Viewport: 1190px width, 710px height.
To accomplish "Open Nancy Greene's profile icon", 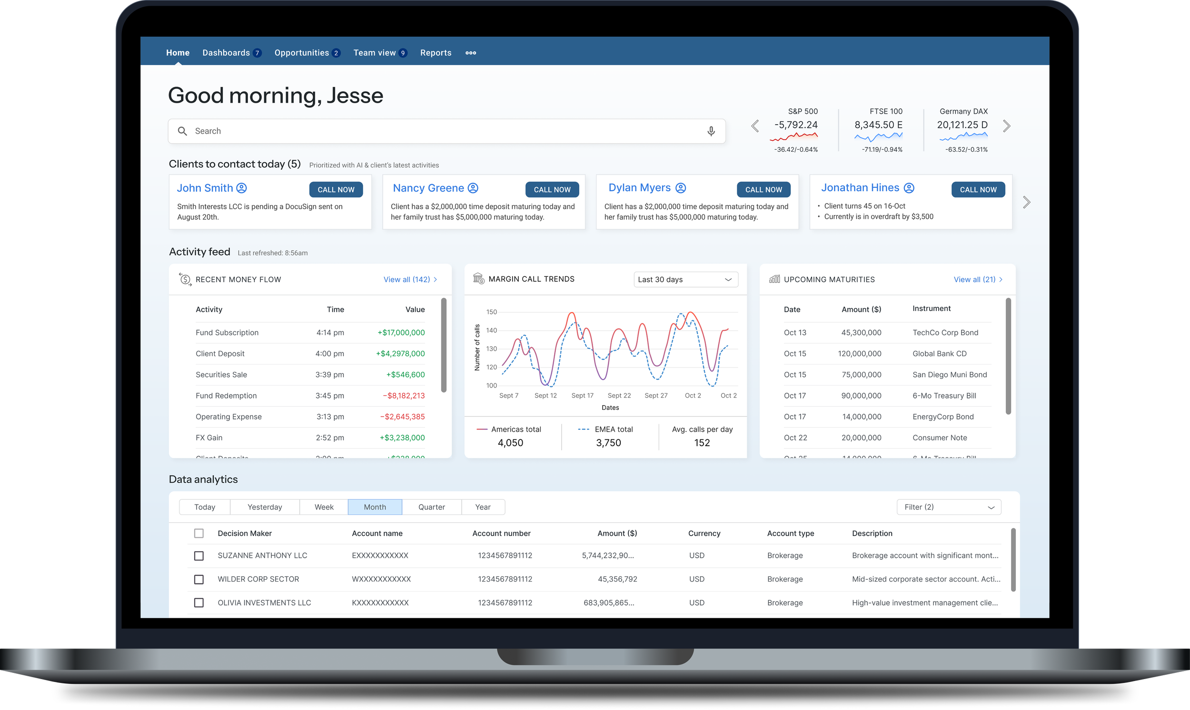I will [x=473, y=188].
